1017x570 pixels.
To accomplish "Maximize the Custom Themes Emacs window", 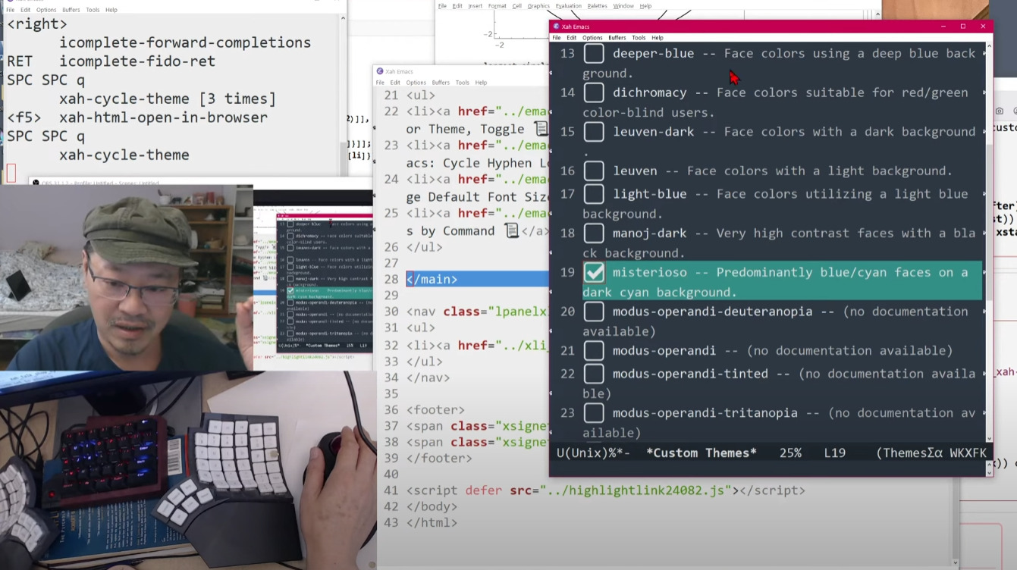I will coord(963,27).
